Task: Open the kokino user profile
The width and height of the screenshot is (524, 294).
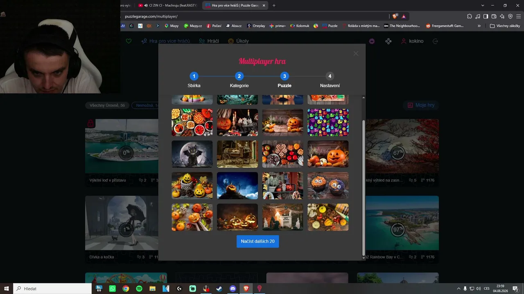Action: click(412, 41)
